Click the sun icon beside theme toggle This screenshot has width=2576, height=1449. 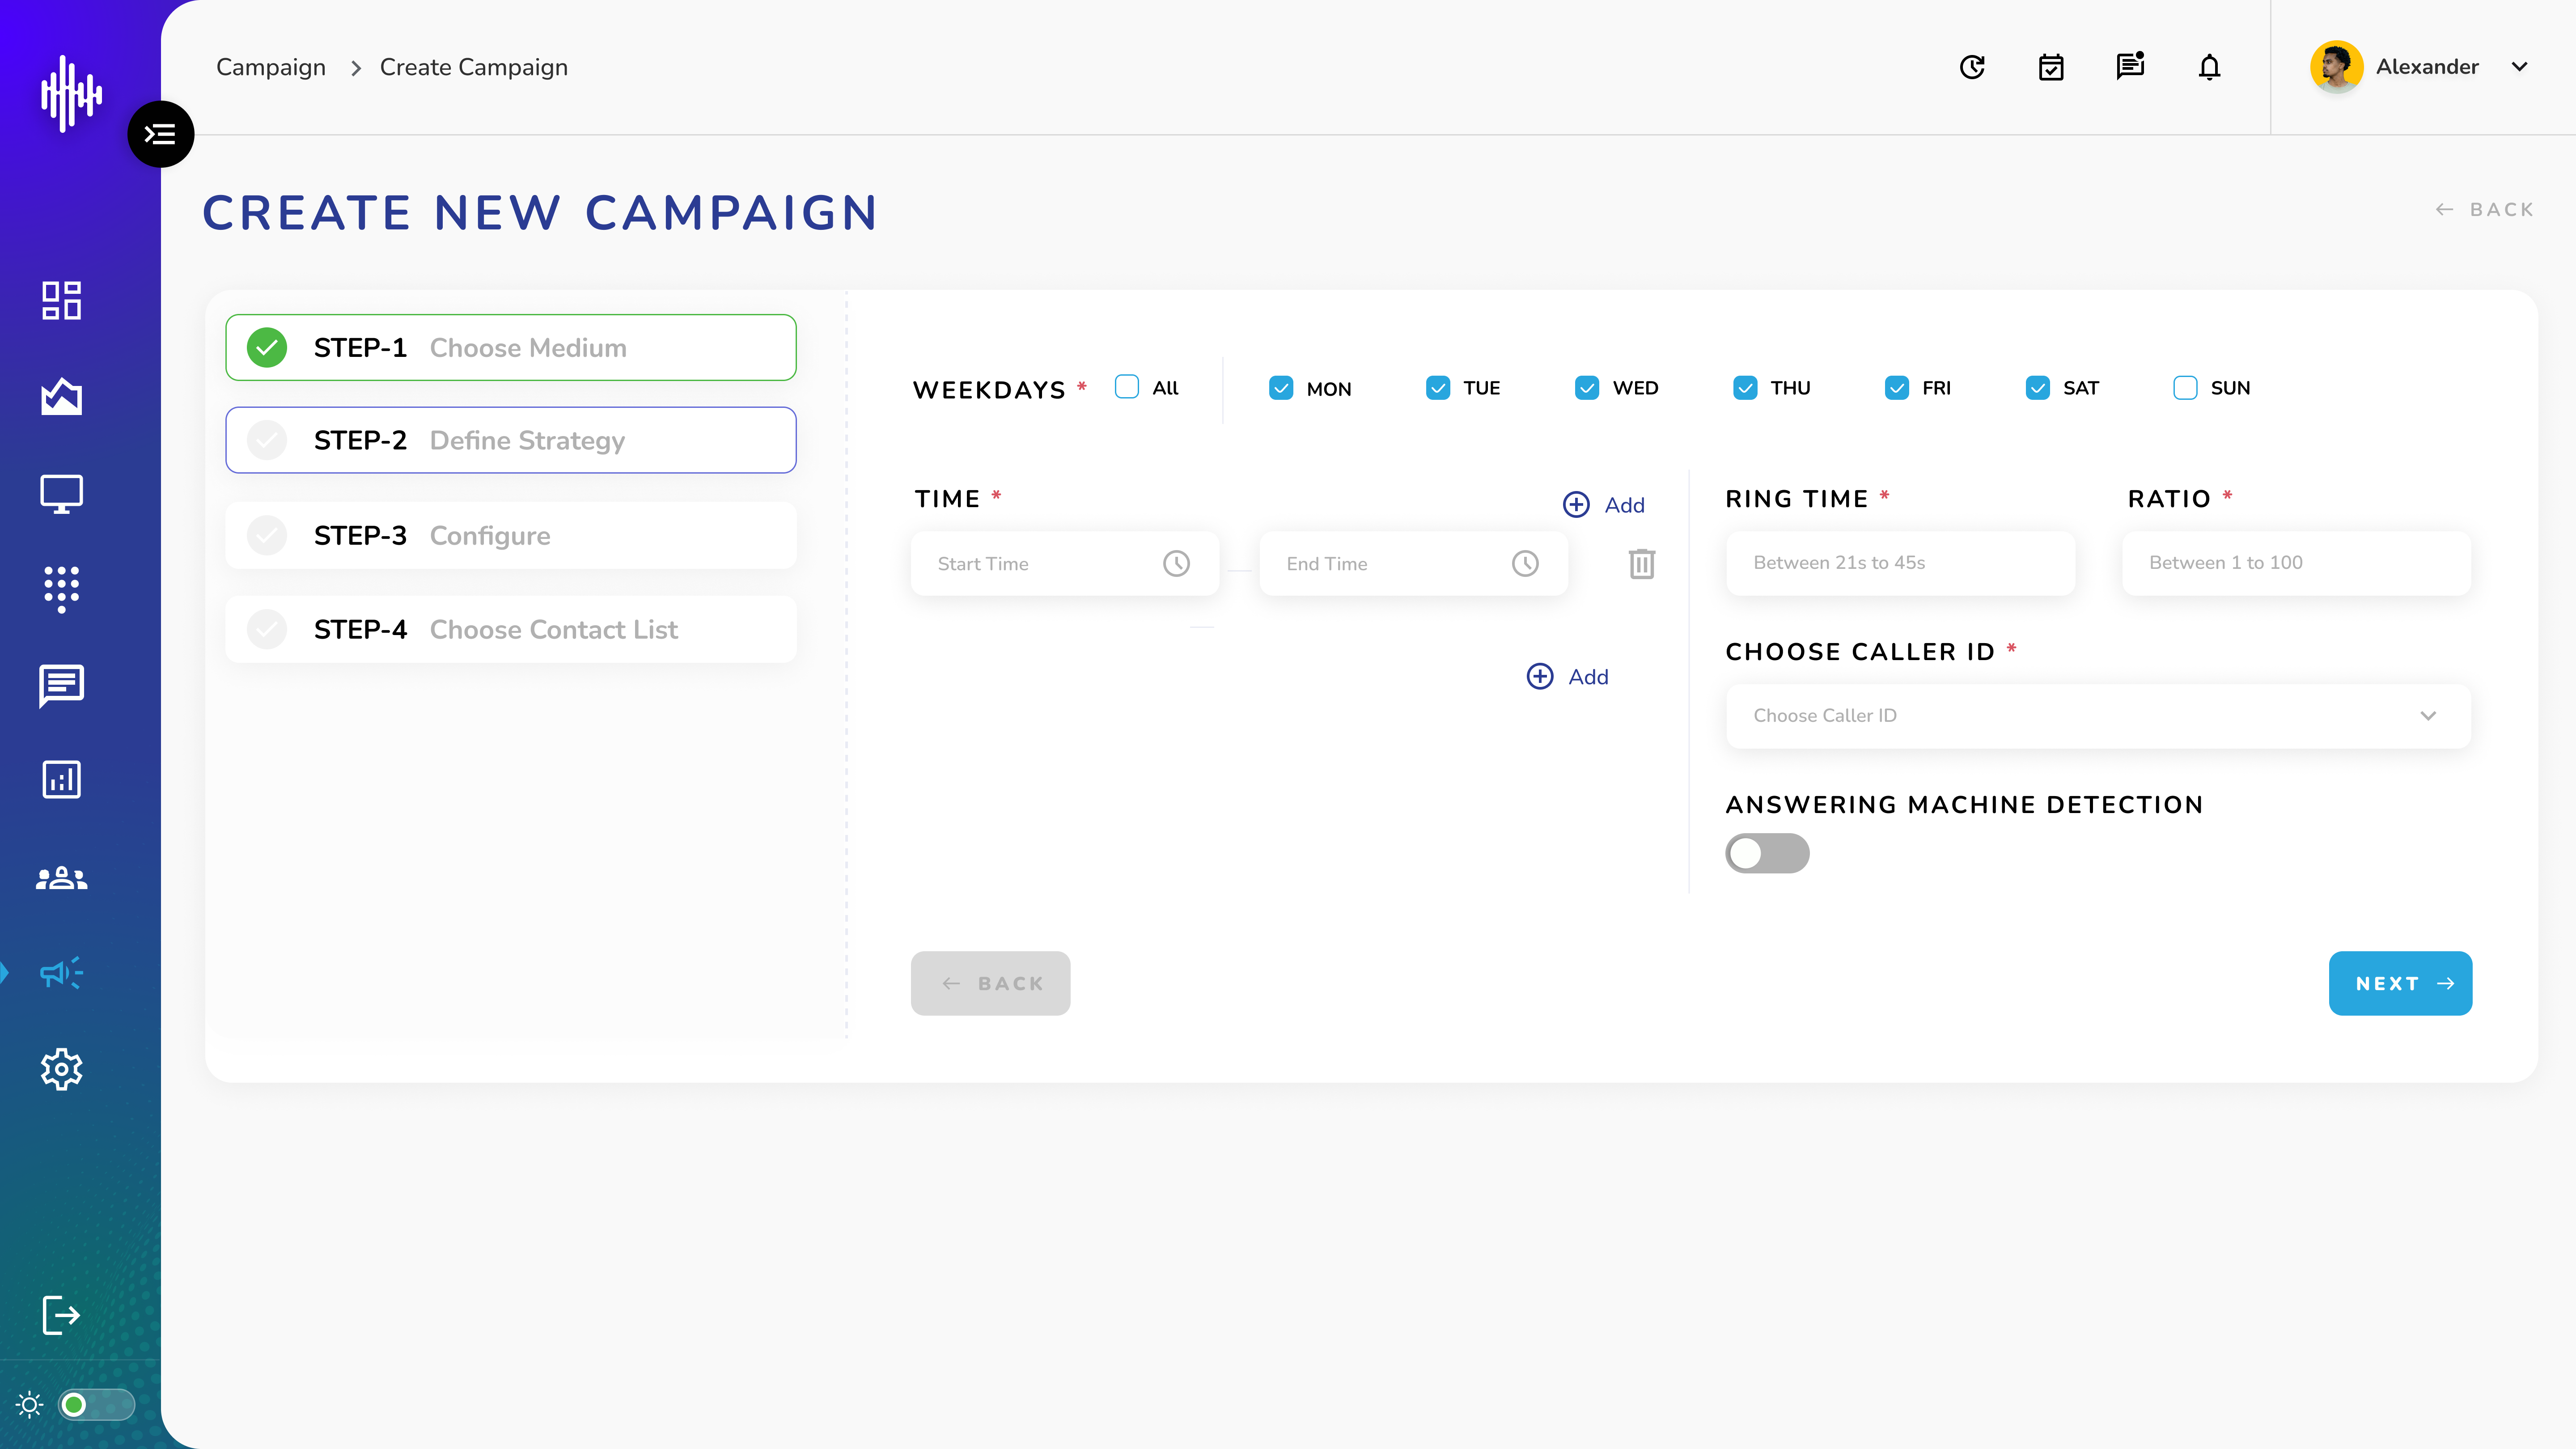coord(30,1405)
